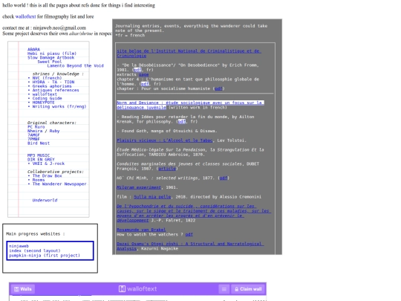Open index (second layout) link
This screenshot has width=401, height=301.
point(35,250)
